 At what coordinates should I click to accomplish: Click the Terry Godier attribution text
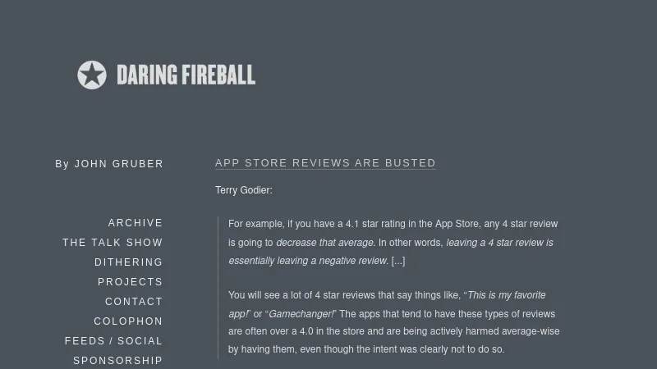243,190
